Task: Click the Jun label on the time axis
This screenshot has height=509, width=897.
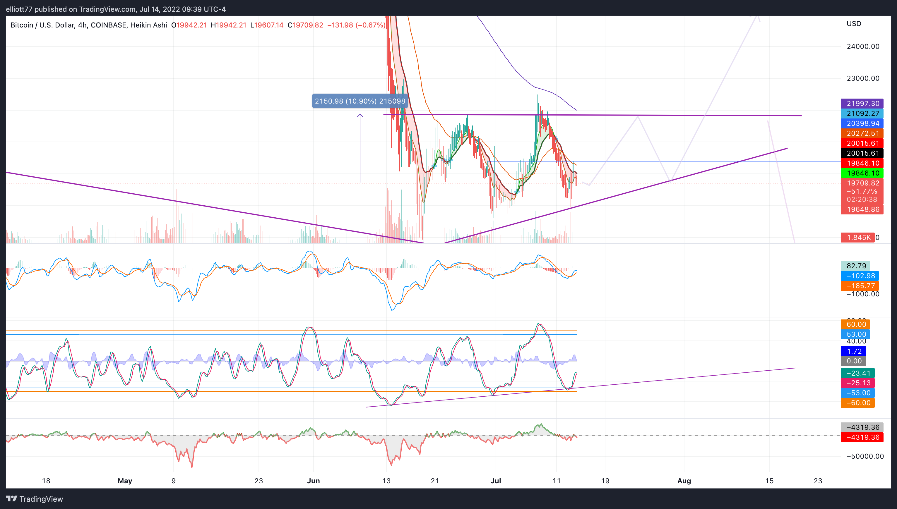Action: tap(314, 481)
